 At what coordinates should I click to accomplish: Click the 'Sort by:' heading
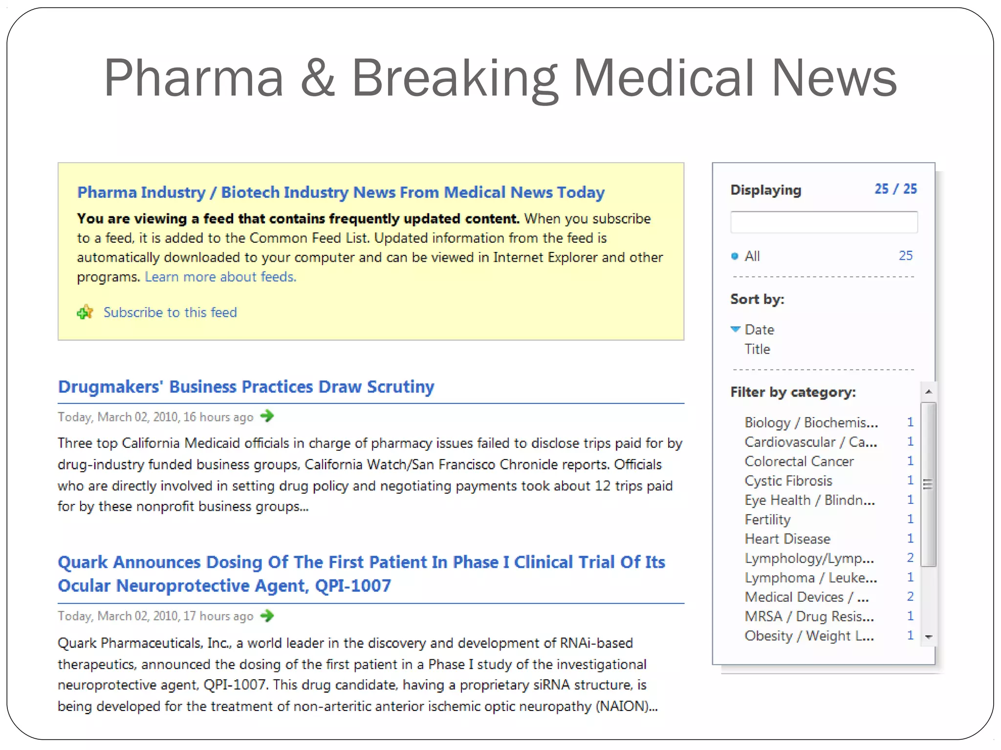(757, 299)
